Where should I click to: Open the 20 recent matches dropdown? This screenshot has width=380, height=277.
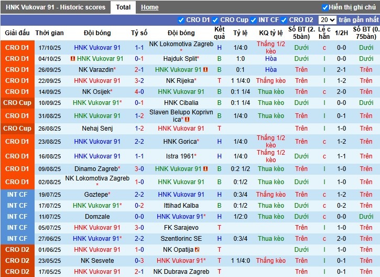click(327, 20)
